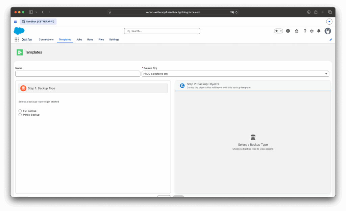Image resolution: width=346 pixels, height=211 pixels.
Task: Click the database stack placeholder icon
Action: coord(253,137)
